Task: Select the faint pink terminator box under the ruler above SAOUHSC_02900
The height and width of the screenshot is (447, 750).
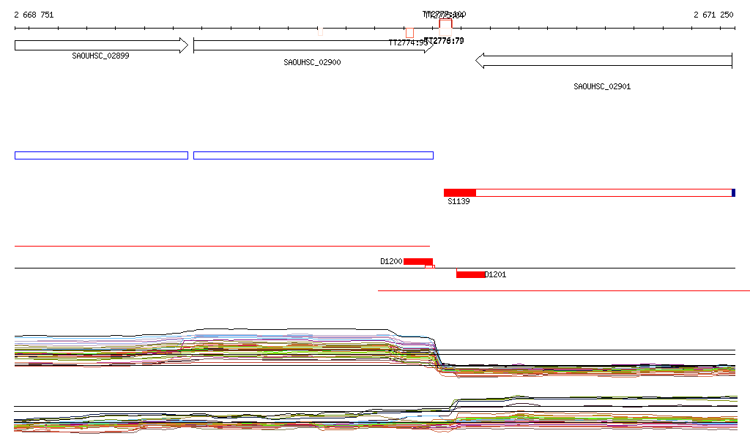Action: click(321, 31)
